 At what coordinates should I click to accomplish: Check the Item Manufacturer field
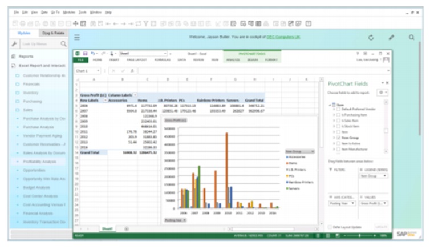click(338, 150)
